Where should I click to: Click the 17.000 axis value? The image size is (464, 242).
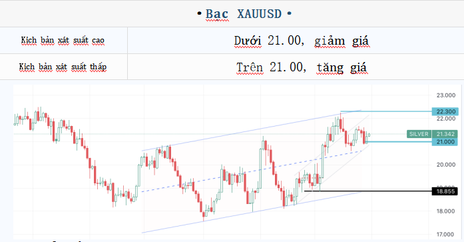click(445, 234)
